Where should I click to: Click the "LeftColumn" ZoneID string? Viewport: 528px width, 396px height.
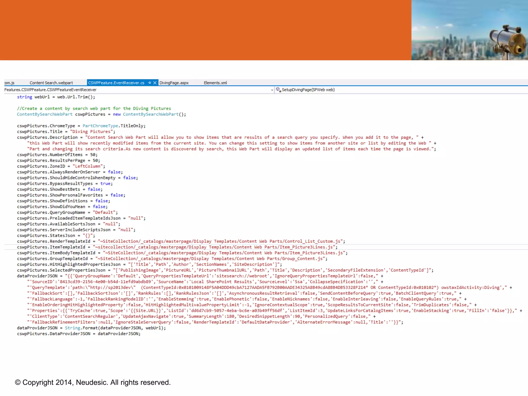click(x=88, y=166)
